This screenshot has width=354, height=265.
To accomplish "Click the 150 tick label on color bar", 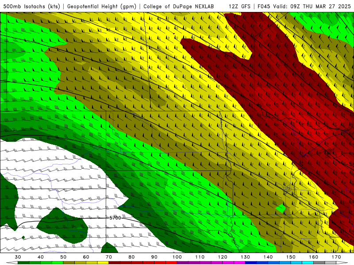I will [291, 257].
